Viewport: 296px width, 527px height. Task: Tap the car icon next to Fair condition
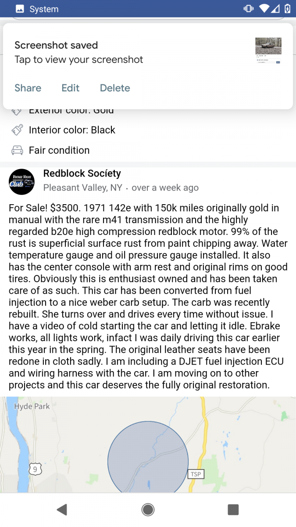pyautogui.click(x=16, y=150)
